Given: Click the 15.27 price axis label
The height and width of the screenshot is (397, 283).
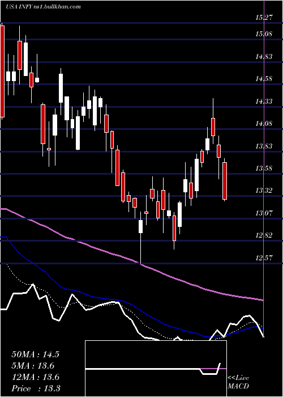Looking at the screenshot, I should point(264,18).
